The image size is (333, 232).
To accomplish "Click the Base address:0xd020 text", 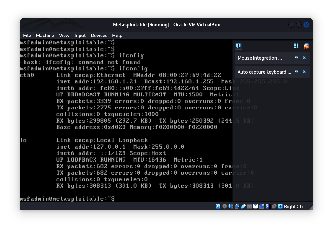I will [91, 127].
